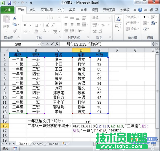The image size is (160, 151).
Task: Click the text Orientation icon
Action: click(80, 31)
